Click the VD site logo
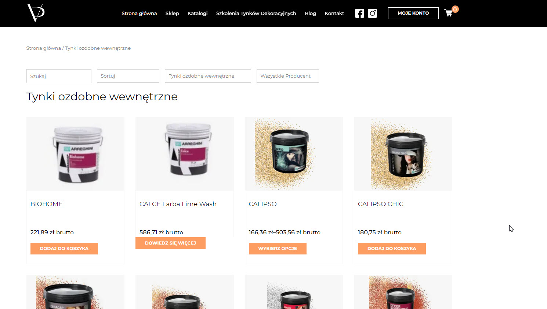The width and height of the screenshot is (547, 309). (36, 13)
